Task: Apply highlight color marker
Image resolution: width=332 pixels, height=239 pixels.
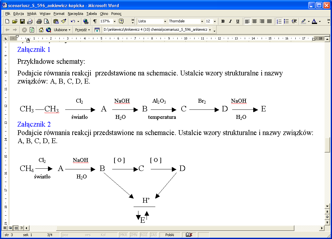Action: pos(303,21)
